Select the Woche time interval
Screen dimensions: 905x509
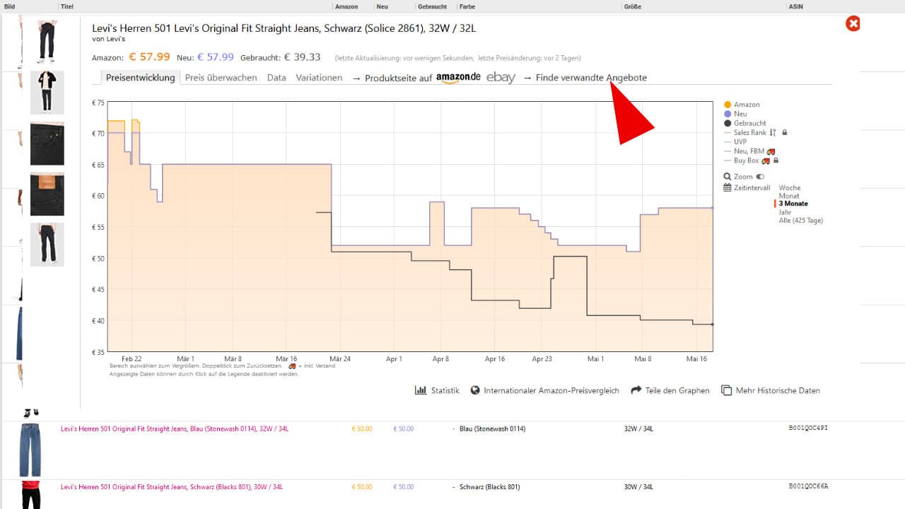click(x=790, y=188)
